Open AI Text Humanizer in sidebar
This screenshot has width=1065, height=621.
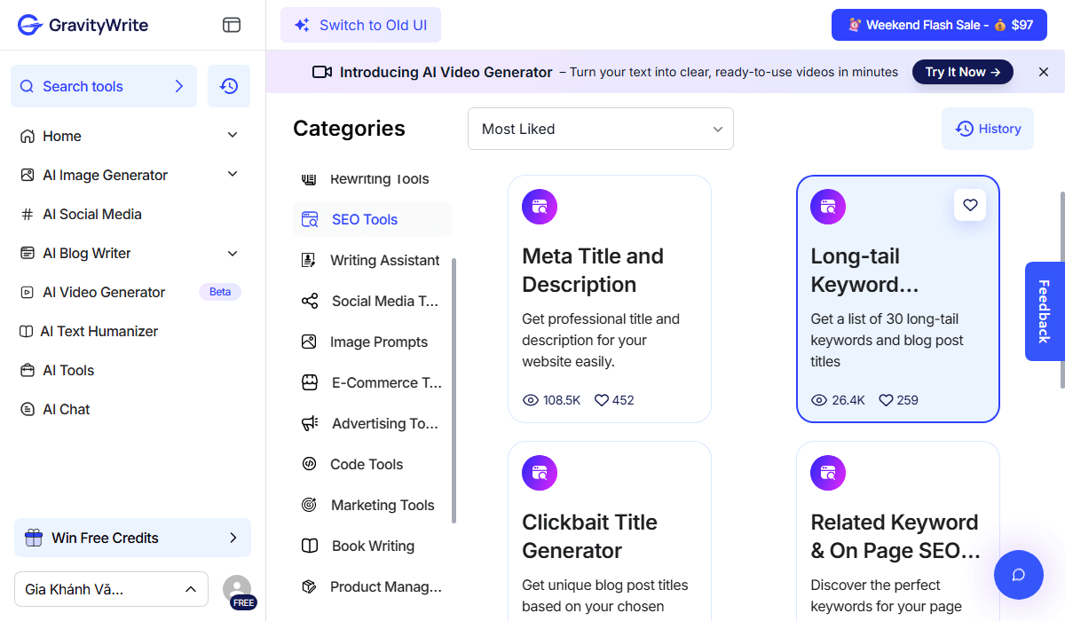coord(99,331)
